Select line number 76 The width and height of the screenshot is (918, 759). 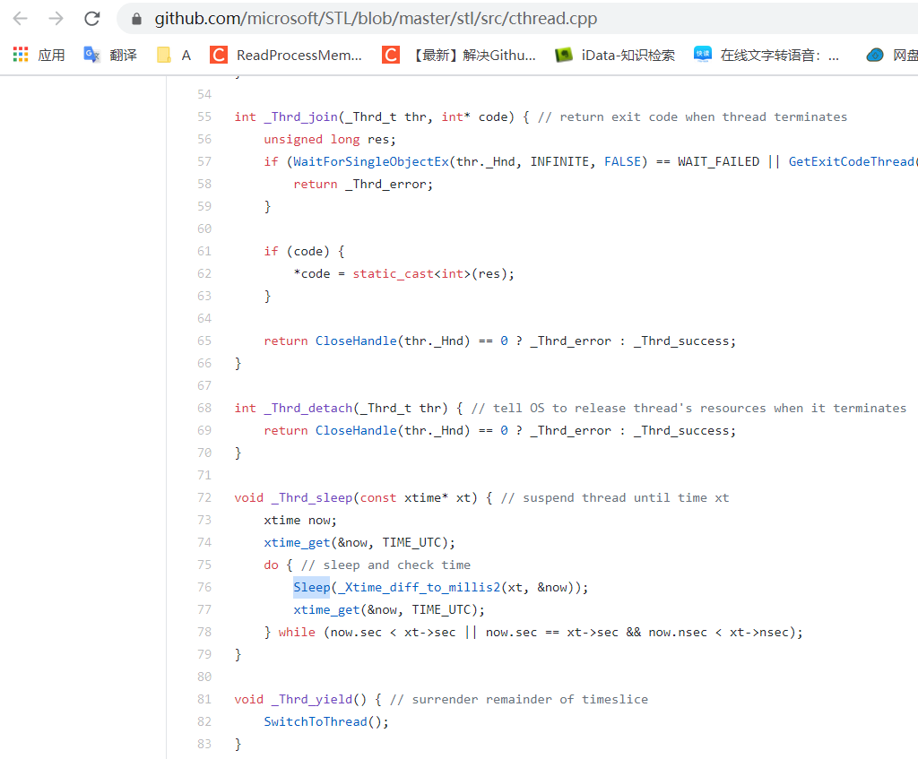[x=204, y=587]
